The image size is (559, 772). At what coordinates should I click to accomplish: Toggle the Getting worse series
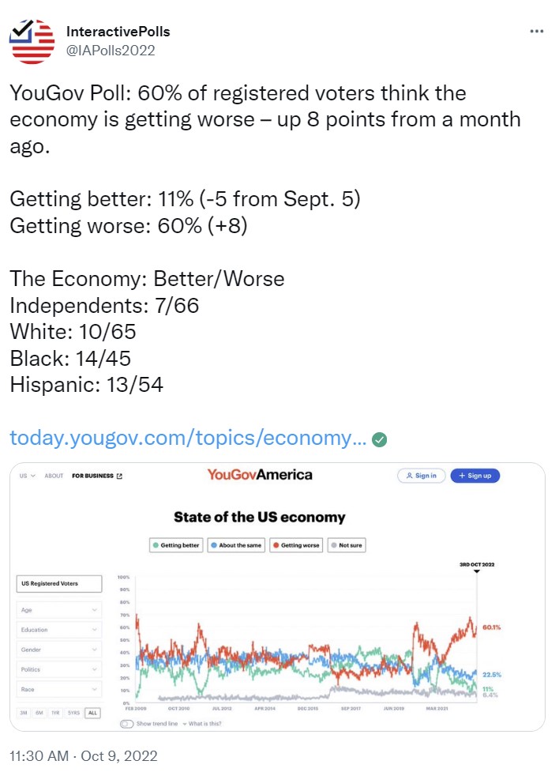tap(296, 545)
